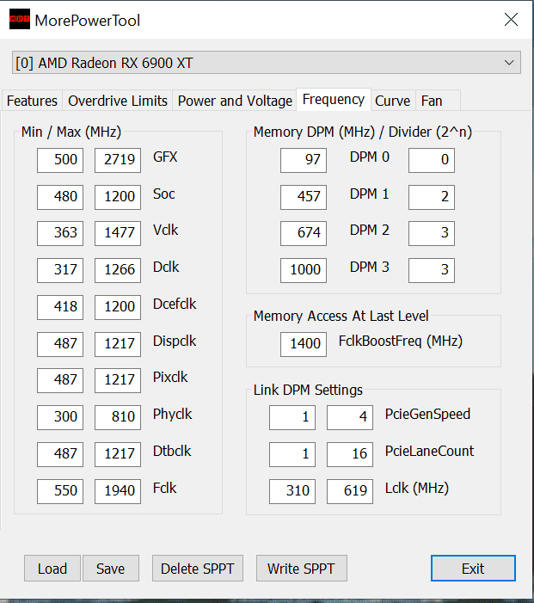Click the Delete SPPT button
This screenshot has width=534, height=603.
[198, 569]
